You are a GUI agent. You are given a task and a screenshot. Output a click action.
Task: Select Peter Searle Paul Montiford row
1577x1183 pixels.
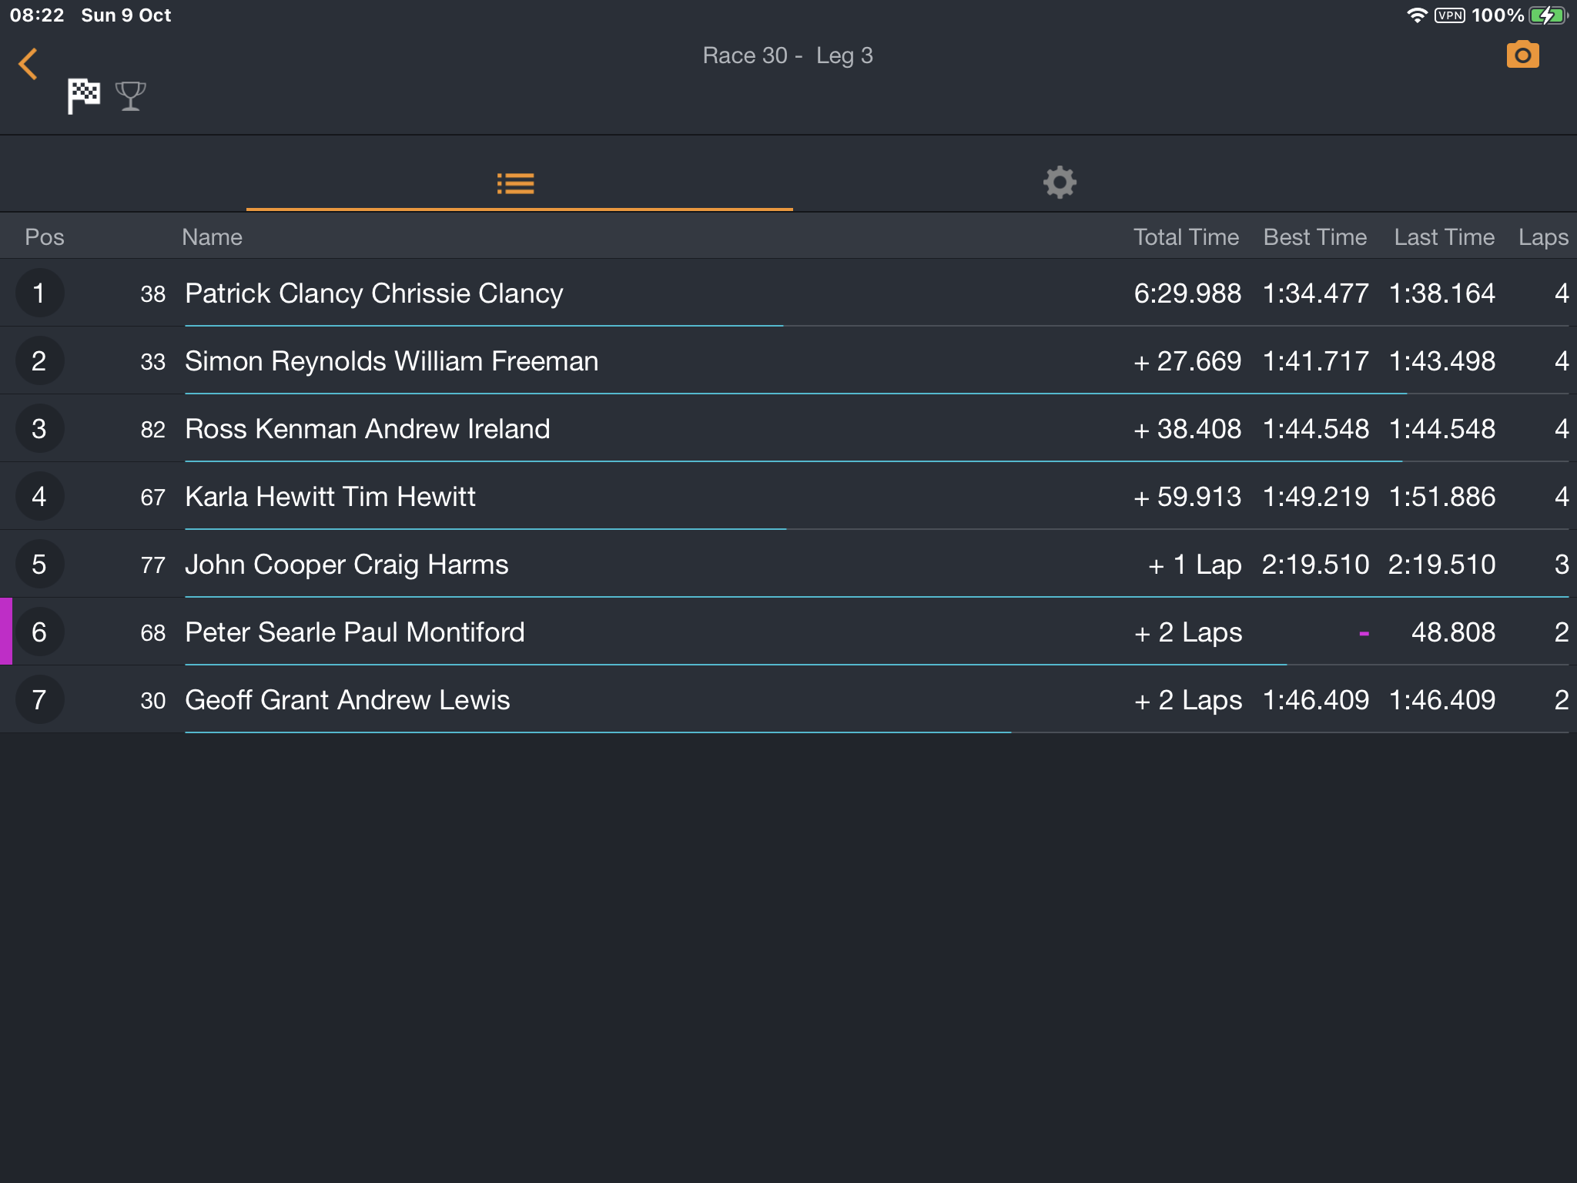click(x=788, y=632)
